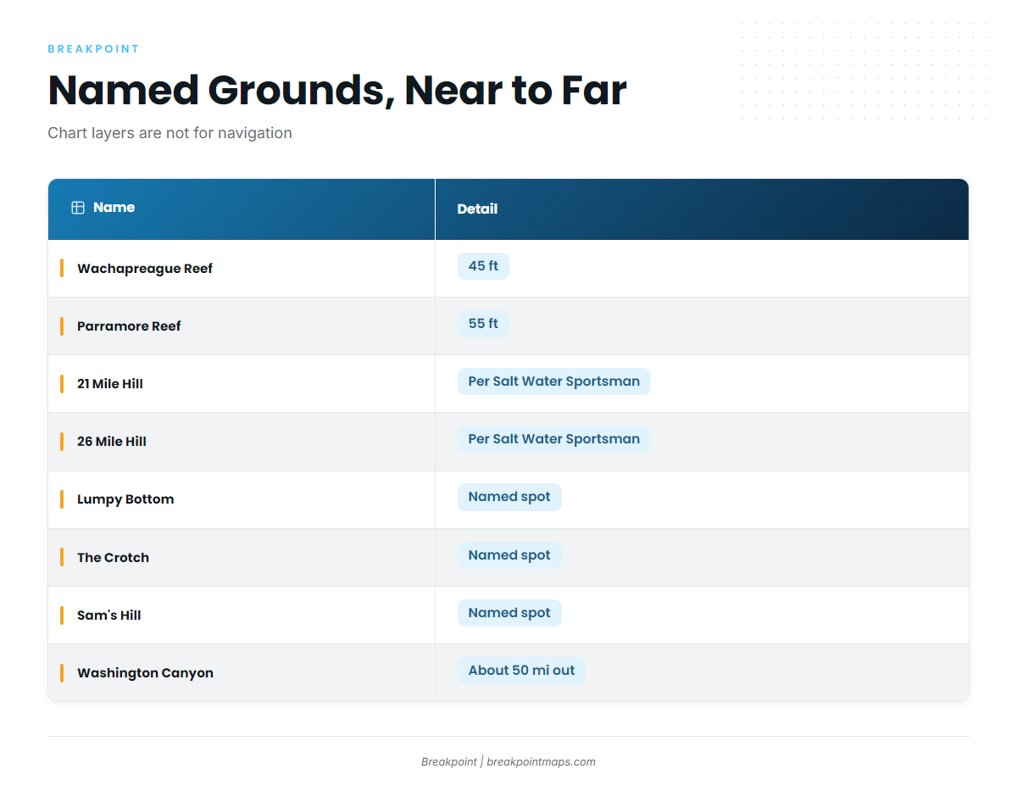Select the 26 Mile Hill name cell
Image resolution: width=1017 pixels, height=791 pixels.
click(242, 442)
